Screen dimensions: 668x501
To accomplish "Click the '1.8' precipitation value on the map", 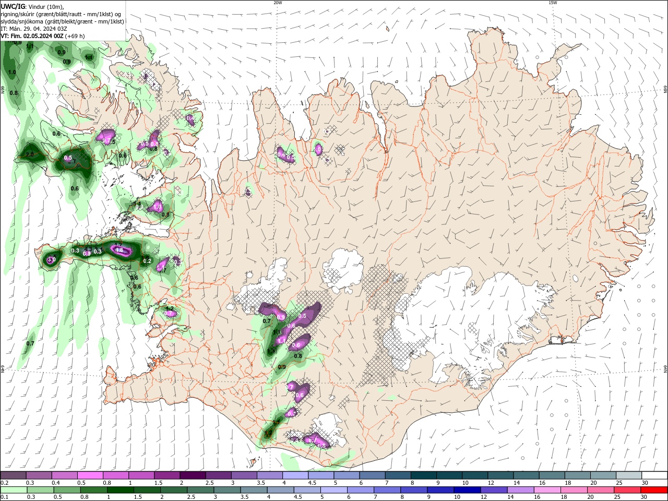I will point(119,250).
